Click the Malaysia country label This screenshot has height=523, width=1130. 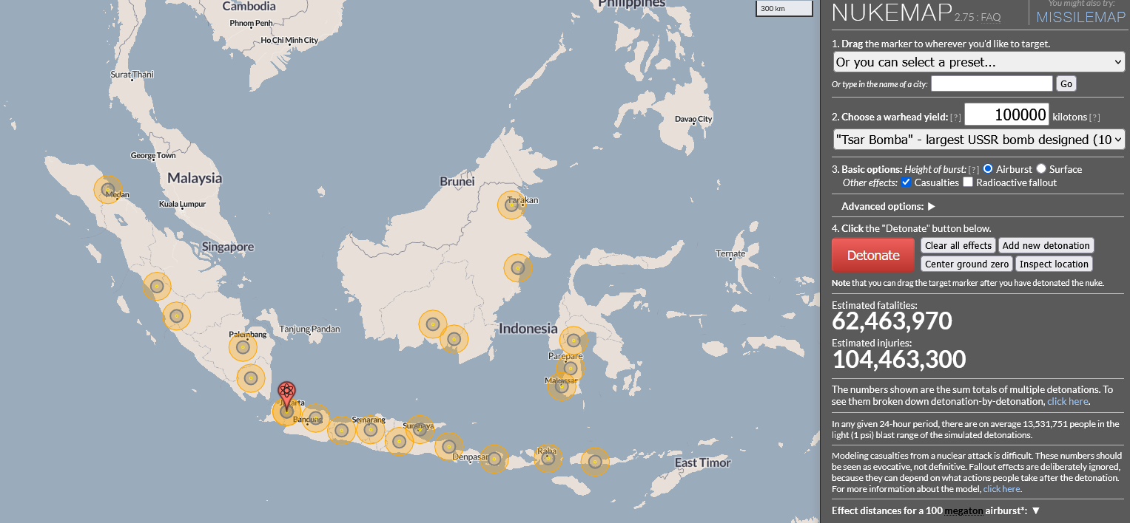[x=195, y=178]
